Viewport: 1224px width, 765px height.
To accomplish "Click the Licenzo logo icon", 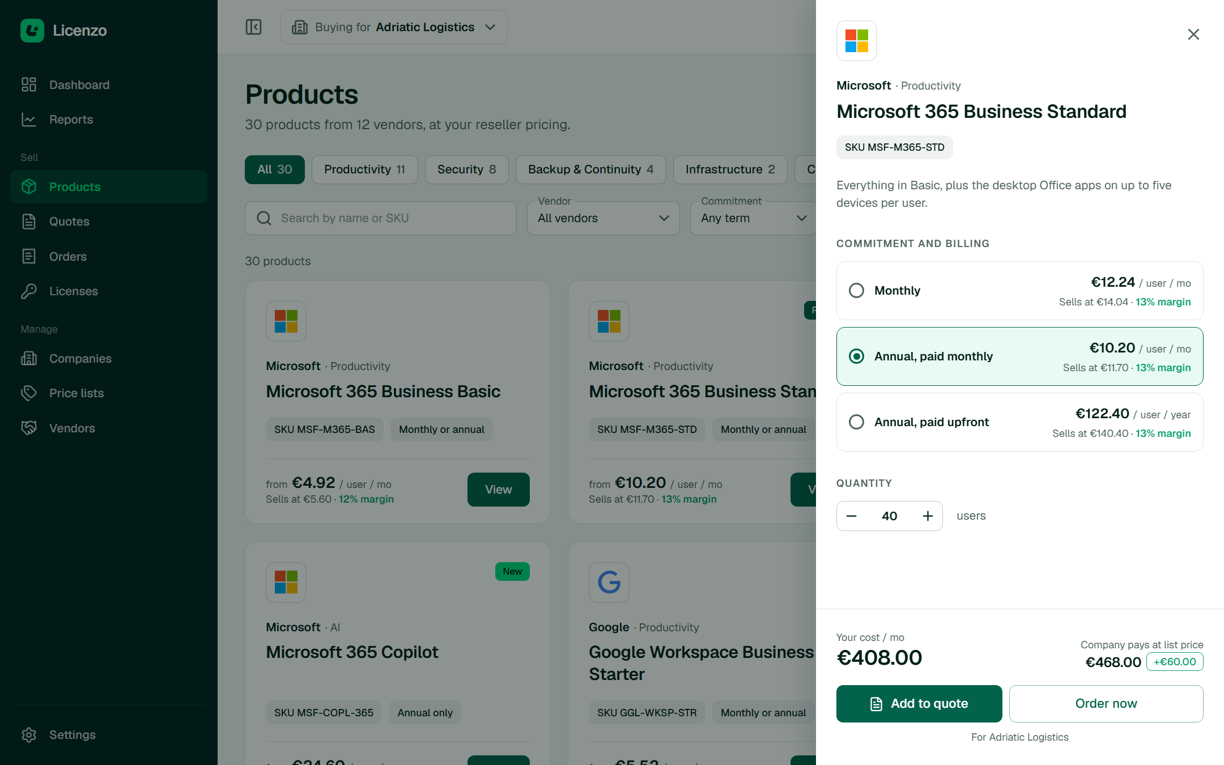I will (32, 31).
